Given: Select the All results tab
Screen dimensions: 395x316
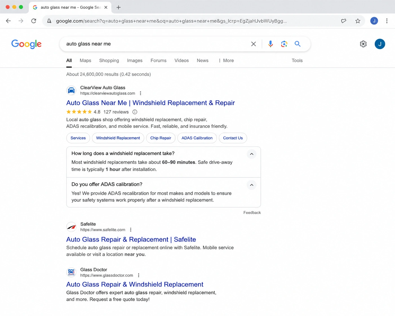Looking at the screenshot, I should tap(69, 61).
